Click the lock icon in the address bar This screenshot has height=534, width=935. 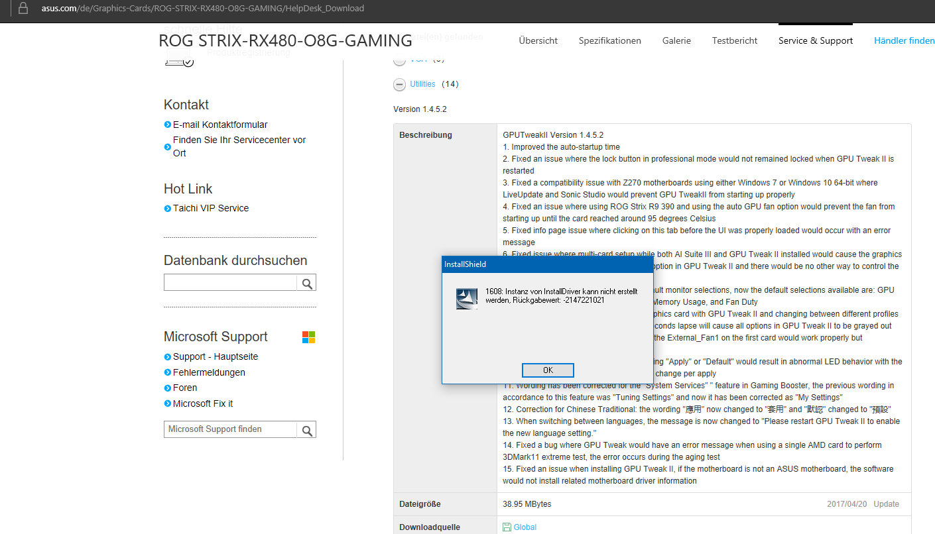(x=23, y=9)
